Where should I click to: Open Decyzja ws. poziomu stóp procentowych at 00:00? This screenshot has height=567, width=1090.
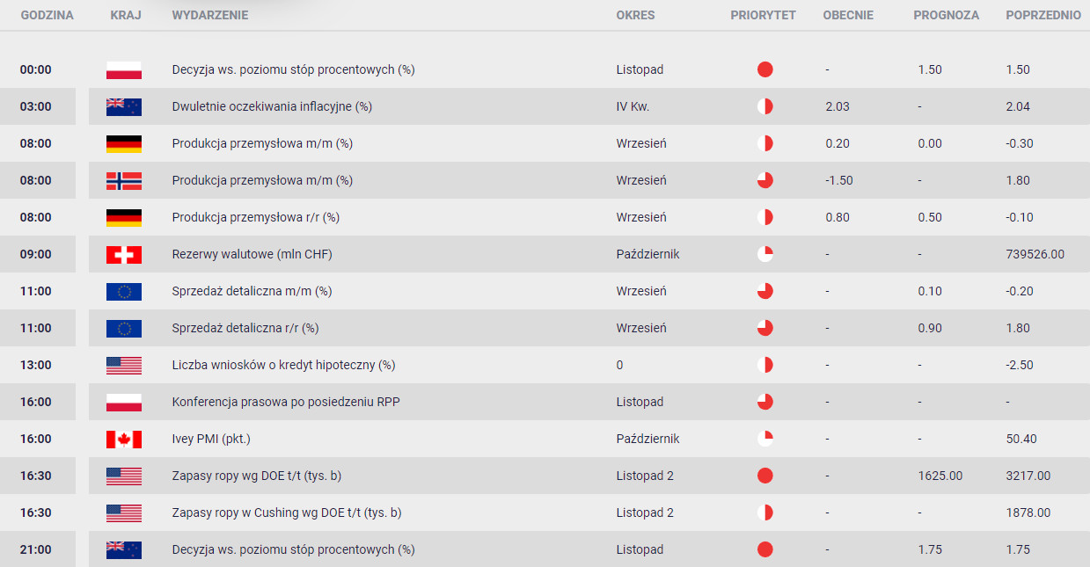[x=293, y=69]
